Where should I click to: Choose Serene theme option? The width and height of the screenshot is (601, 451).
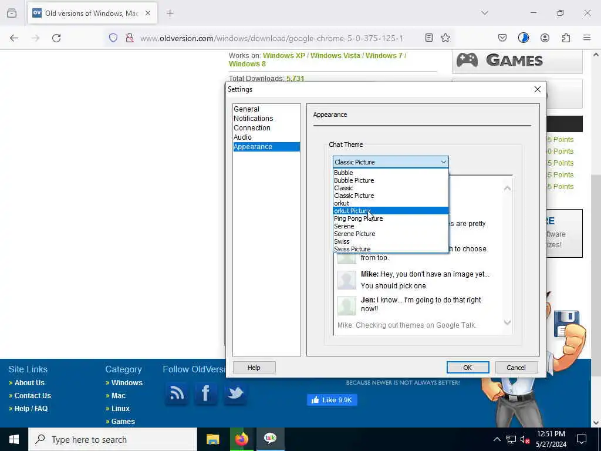[x=390, y=226]
